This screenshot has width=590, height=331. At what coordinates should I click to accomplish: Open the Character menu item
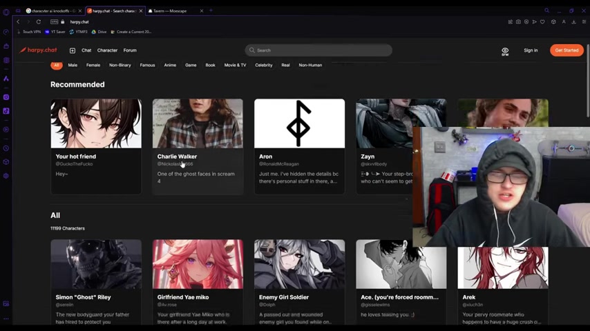pos(107,50)
